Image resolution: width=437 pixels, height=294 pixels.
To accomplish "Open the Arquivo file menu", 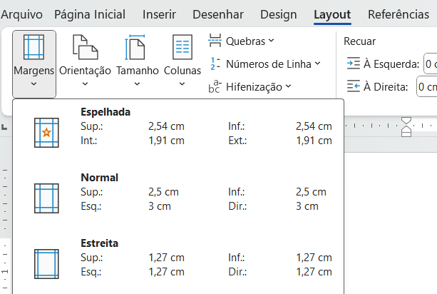I will 21,14.
